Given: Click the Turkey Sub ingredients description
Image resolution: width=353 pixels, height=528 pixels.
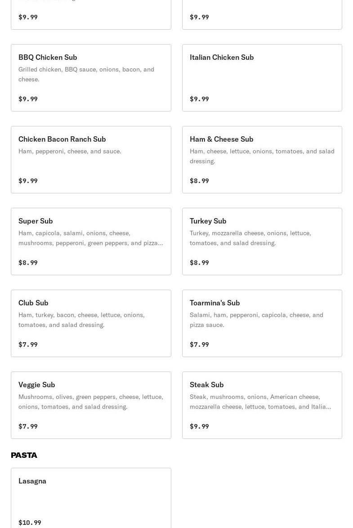Looking at the screenshot, I should tap(250, 238).
